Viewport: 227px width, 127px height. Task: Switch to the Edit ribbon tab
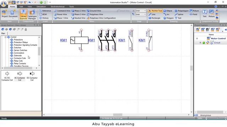21,7
